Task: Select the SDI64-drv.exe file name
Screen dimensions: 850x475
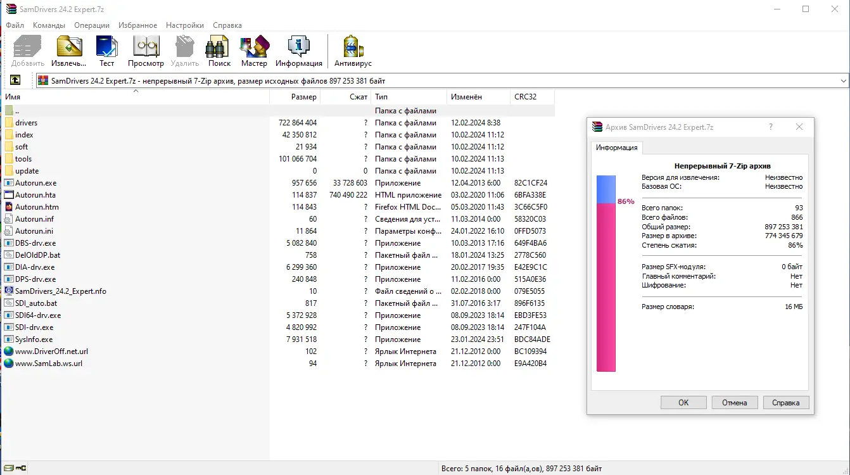Action: click(38, 315)
